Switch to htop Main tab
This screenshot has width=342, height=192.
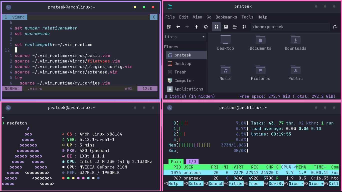coord(176,161)
